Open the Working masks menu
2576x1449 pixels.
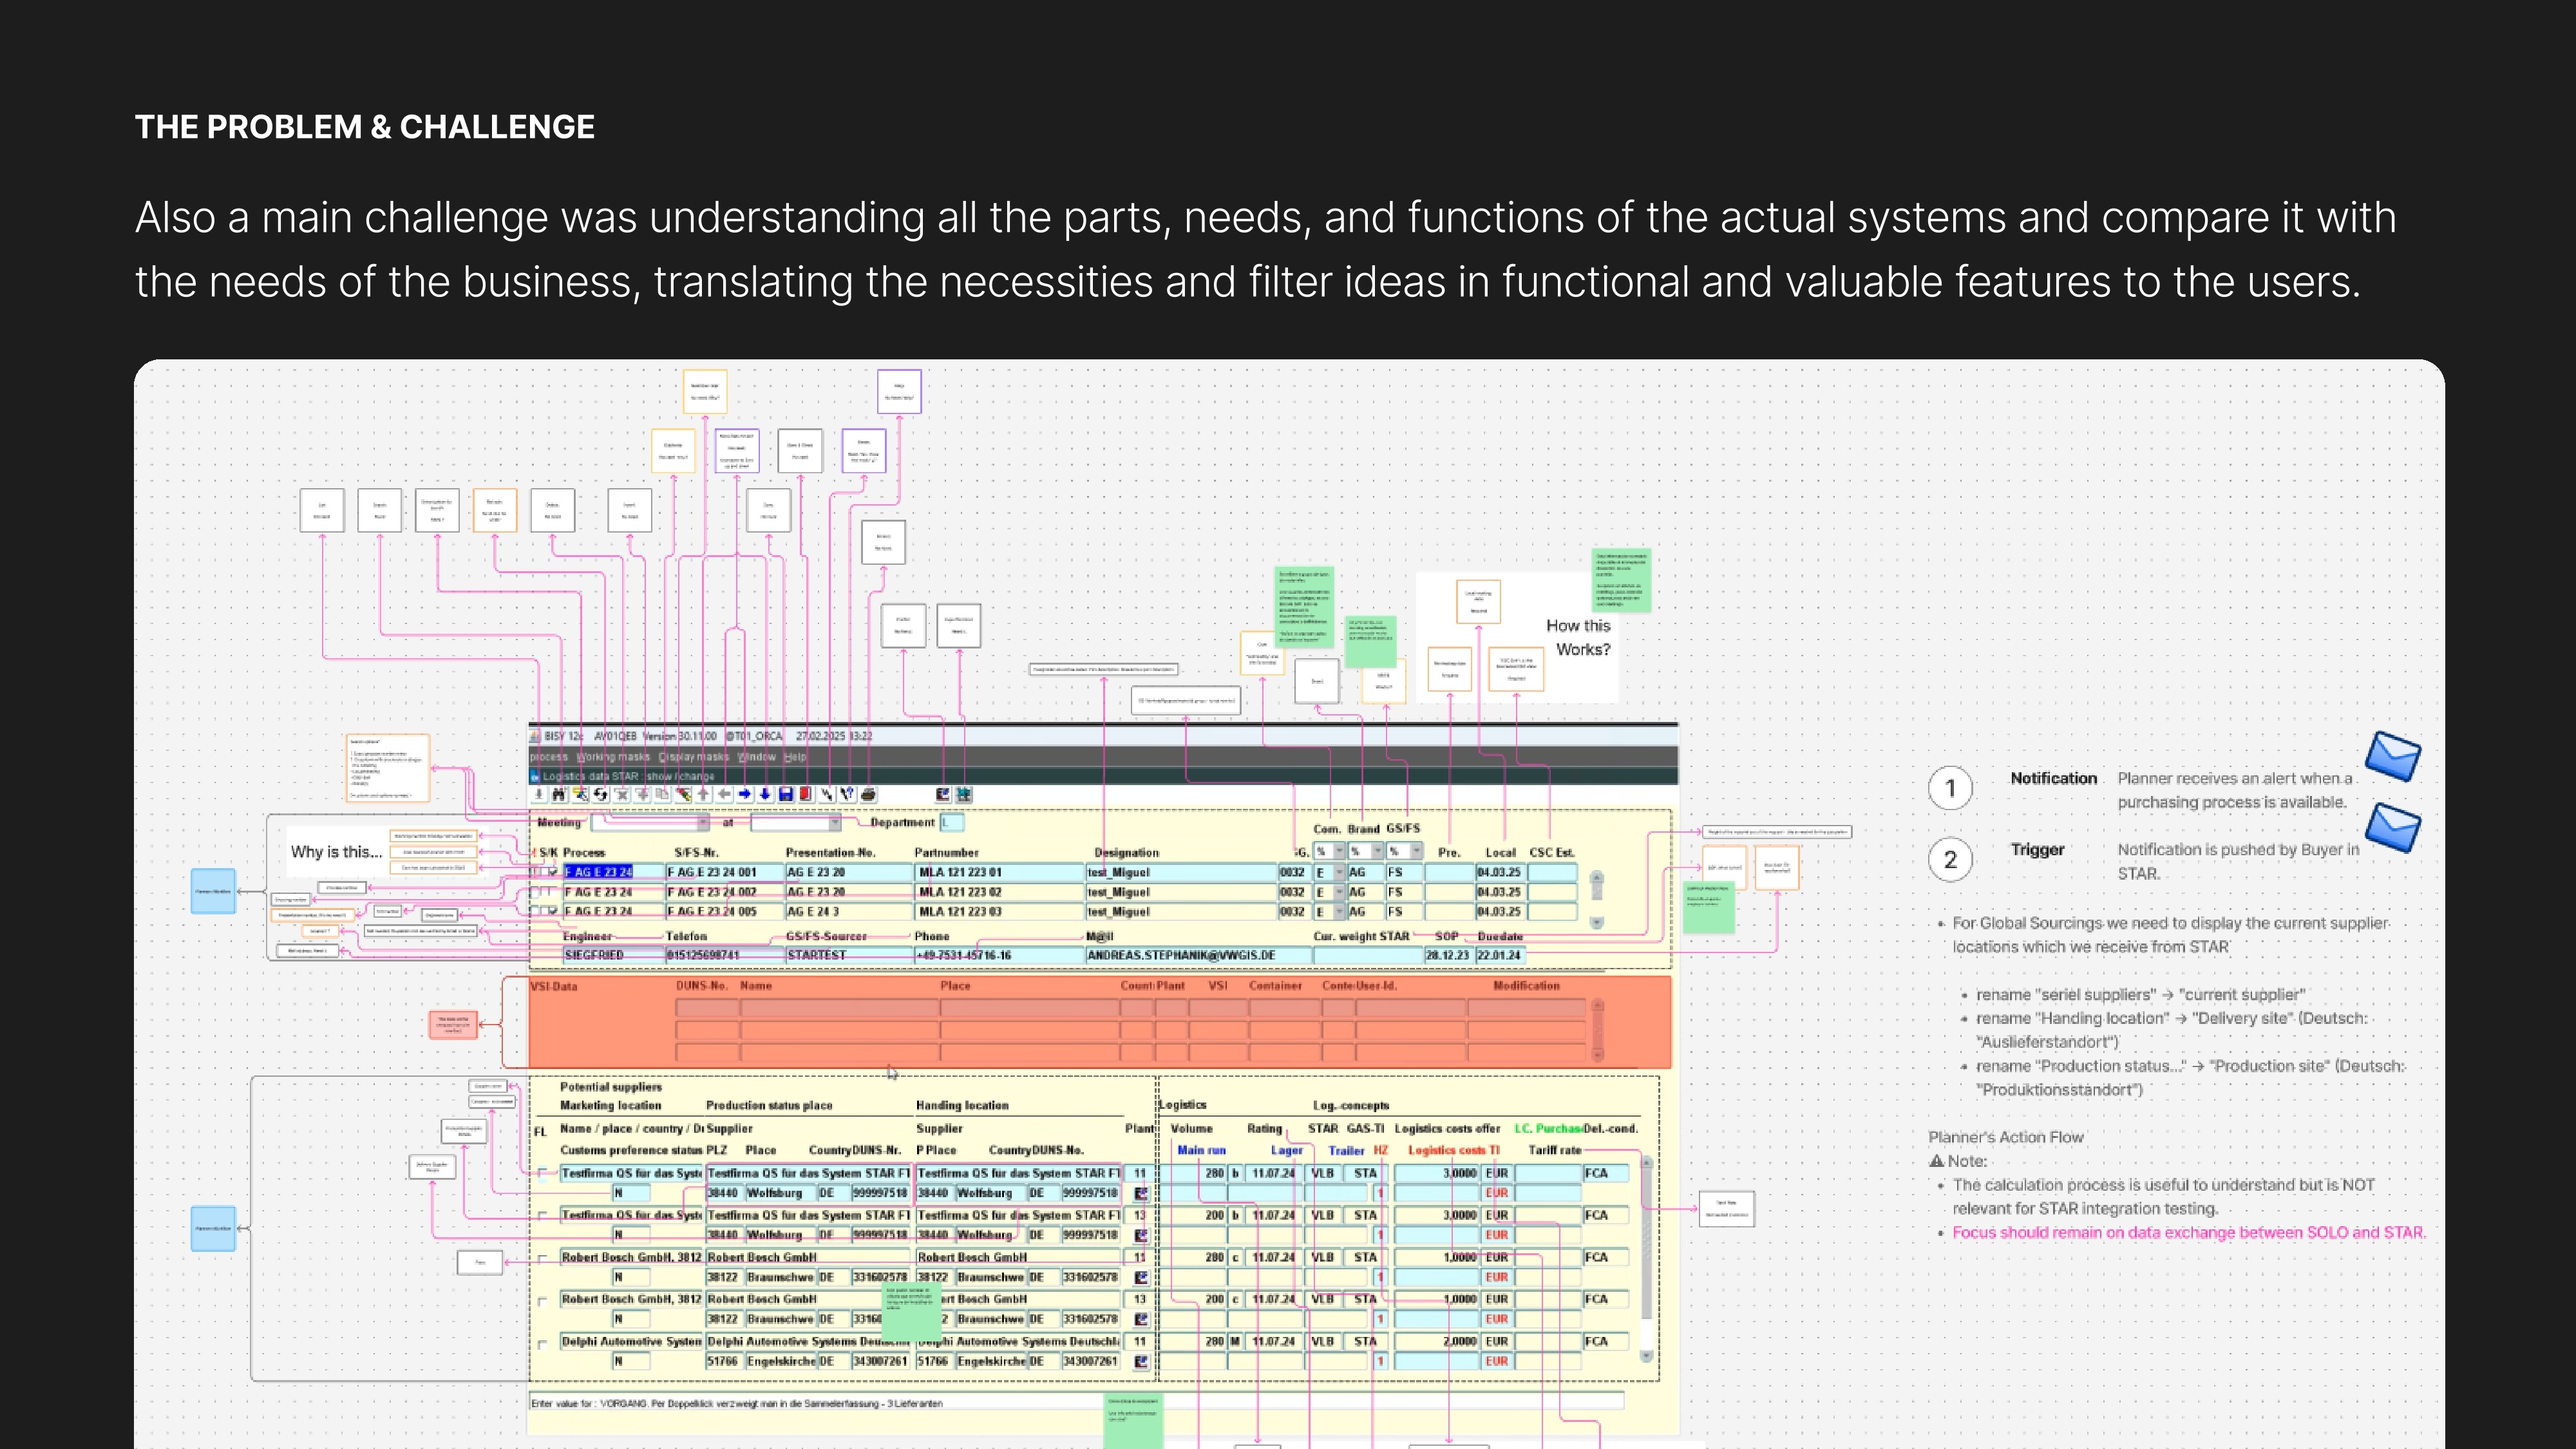pos(613,757)
